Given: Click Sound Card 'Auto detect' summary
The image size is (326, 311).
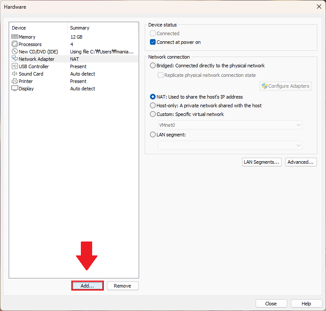Looking at the screenshot, I should 83,74.
